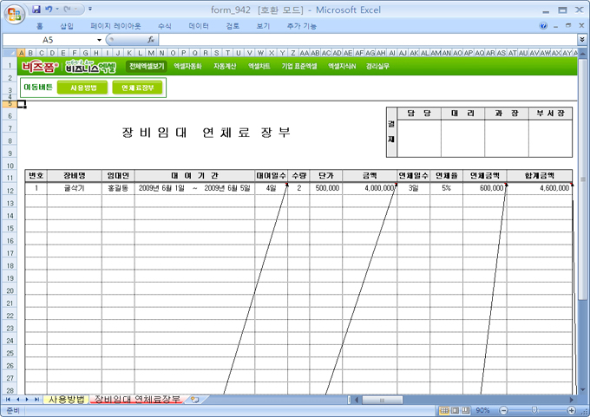This screenshot has width=590, height=417.
Task: Save the workbook using Quick Access icon
Action: [35, 9]
